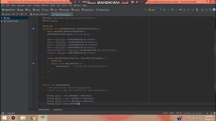Click the MainActivity breadcrumb below editor
Screen dimensions: 216x121
point(44,110)
